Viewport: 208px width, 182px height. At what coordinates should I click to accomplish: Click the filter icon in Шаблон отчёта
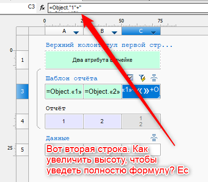pyautogui.click(x=142, y=78)
